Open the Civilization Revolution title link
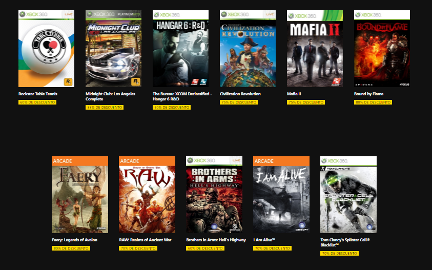Screen dimensions: 432x270 pos(240,94)
